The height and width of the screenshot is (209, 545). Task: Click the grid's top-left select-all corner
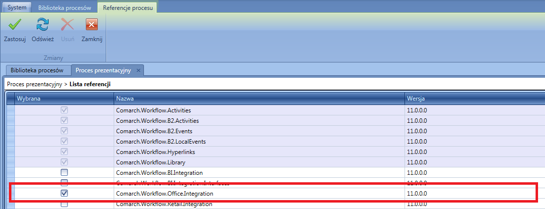[x=11, y=99]
